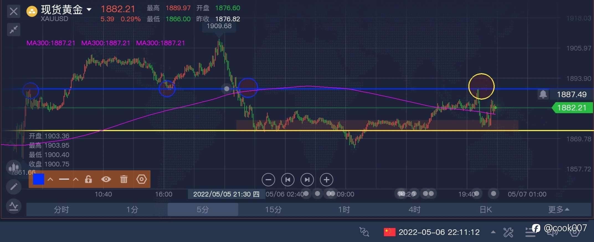Zoom out the chart with minus button
Image resolution: width=594 pixels, height=242 pixels.
point(268,180)
